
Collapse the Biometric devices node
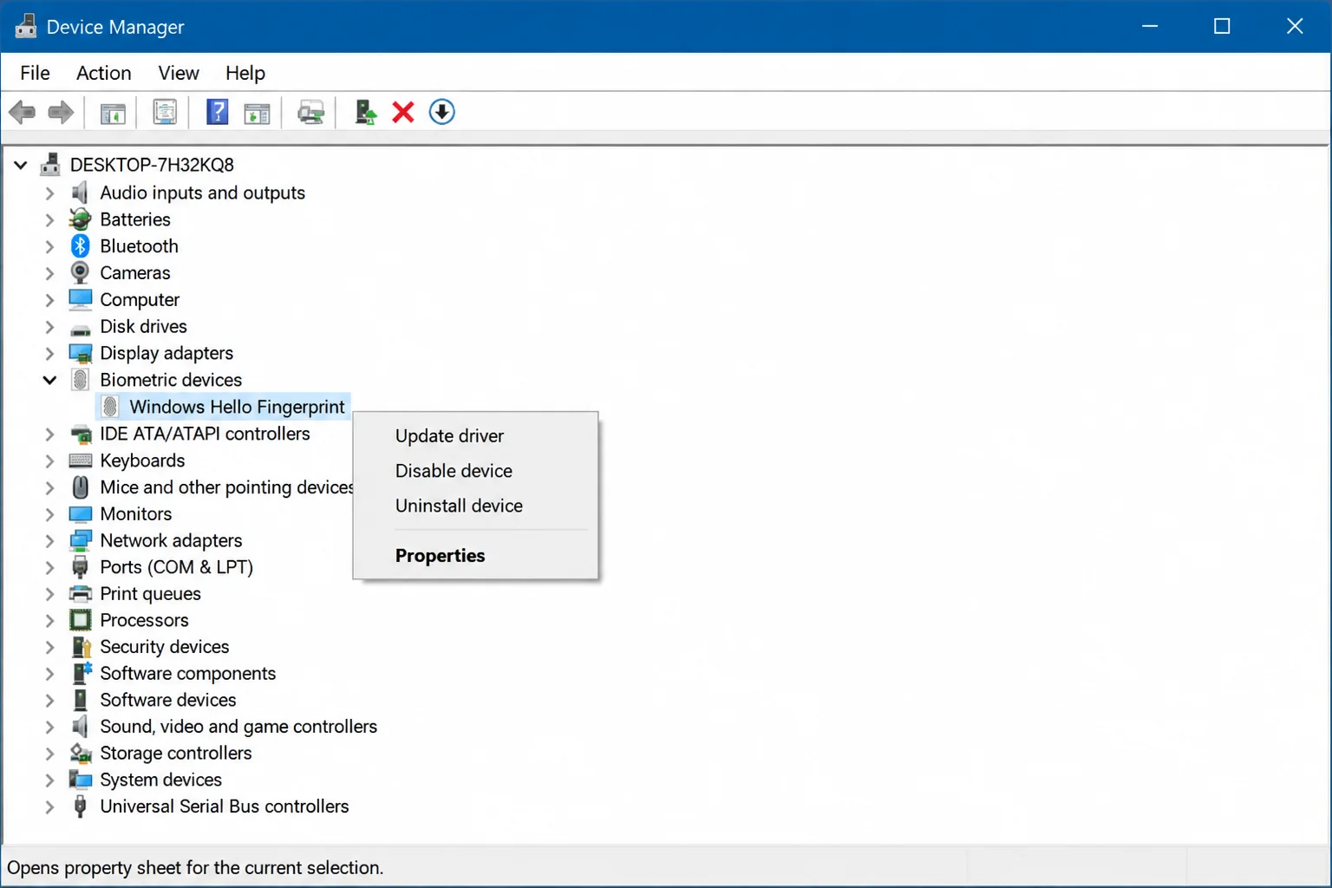coord(49,380)
